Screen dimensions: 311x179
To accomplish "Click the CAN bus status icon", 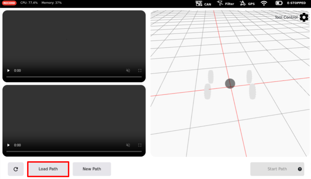I will point(199,3).
